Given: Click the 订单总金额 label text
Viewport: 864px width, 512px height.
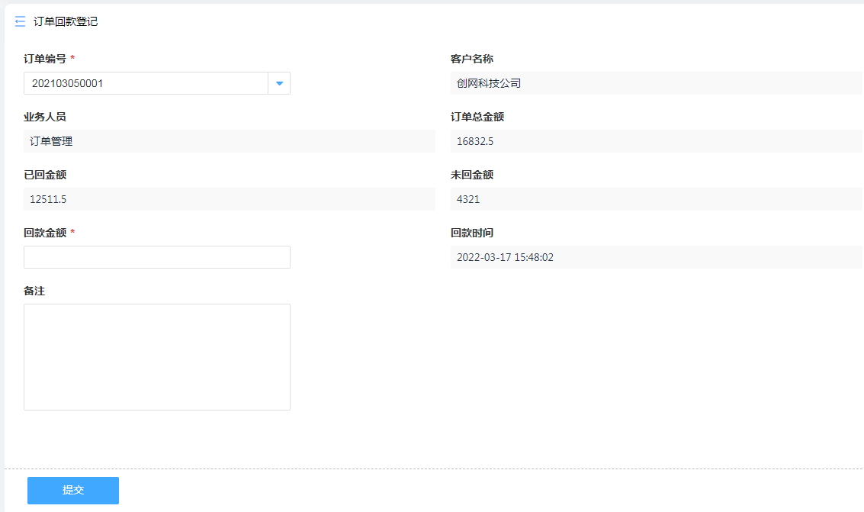Looking at the screenshot, I should (x=477, y=117).
